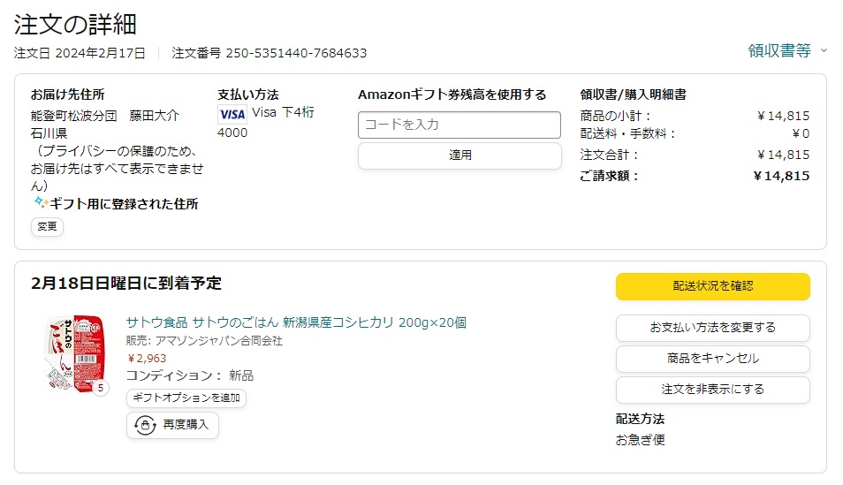Click the Visa card logo icon
The height and width of the screenshot is (485, 843).
click(x=232, y=114)
